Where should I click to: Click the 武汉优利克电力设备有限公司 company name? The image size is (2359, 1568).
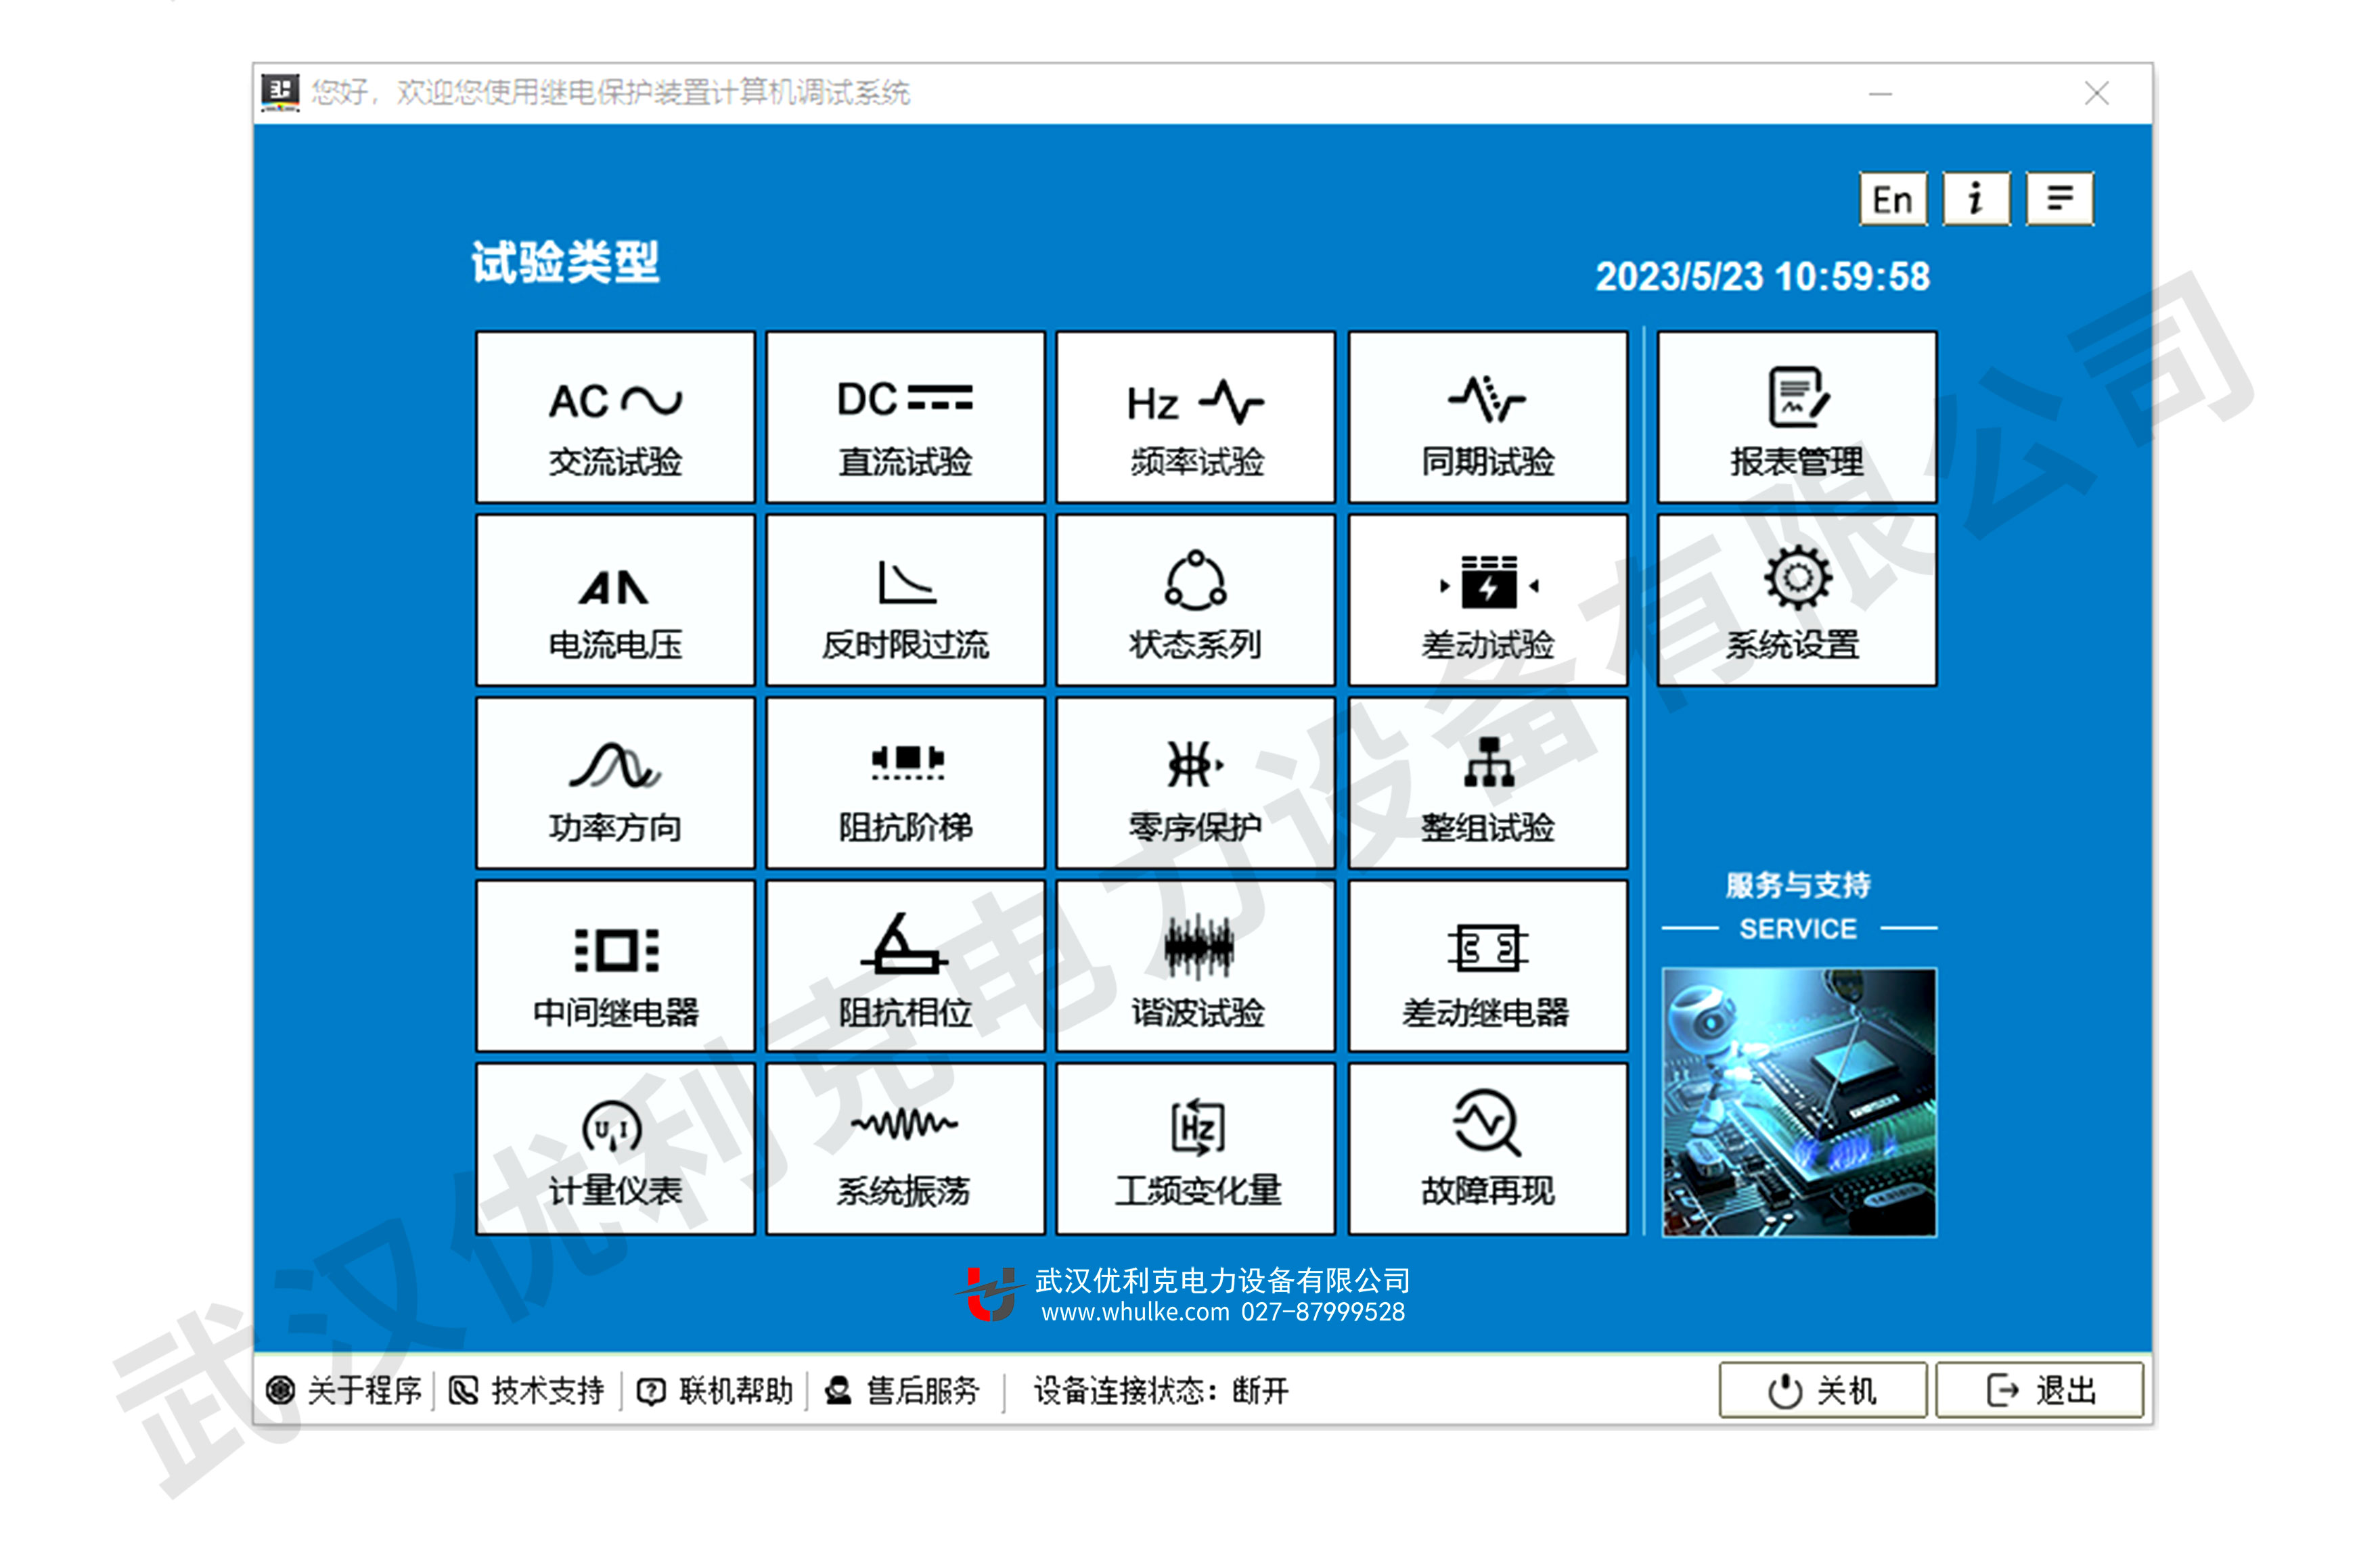click(1221, 1280)
